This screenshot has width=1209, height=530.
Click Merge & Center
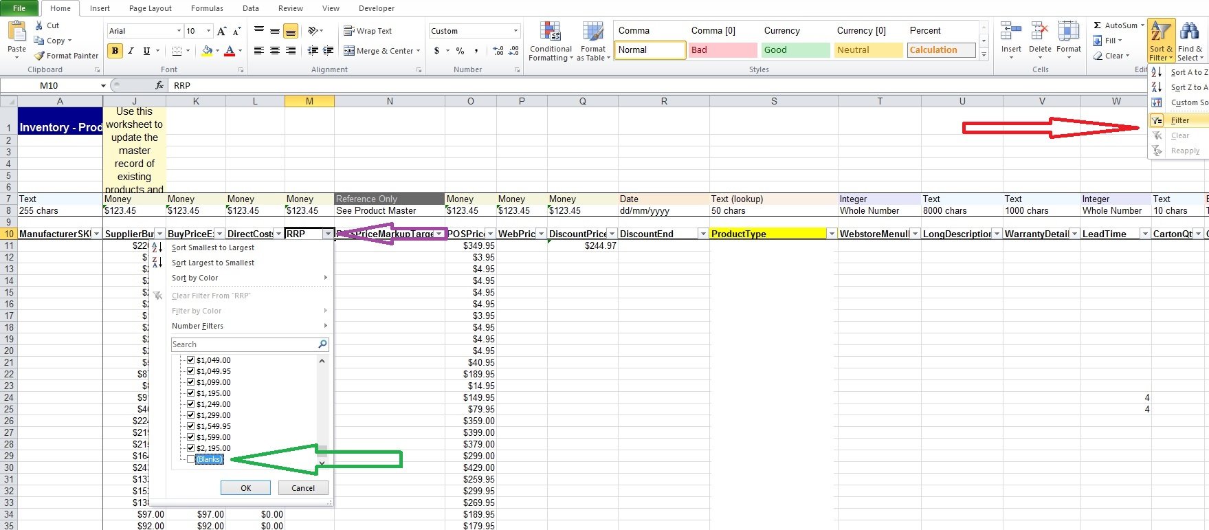(379, 51)
